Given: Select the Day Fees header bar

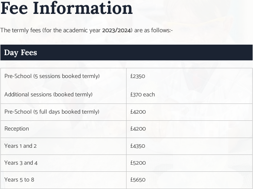Looking at the screenshot, I should pyautogui.click(x=126, y=52).
